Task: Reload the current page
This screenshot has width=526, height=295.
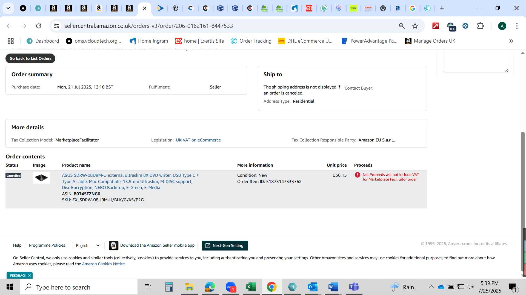Action: coord(39,26)
